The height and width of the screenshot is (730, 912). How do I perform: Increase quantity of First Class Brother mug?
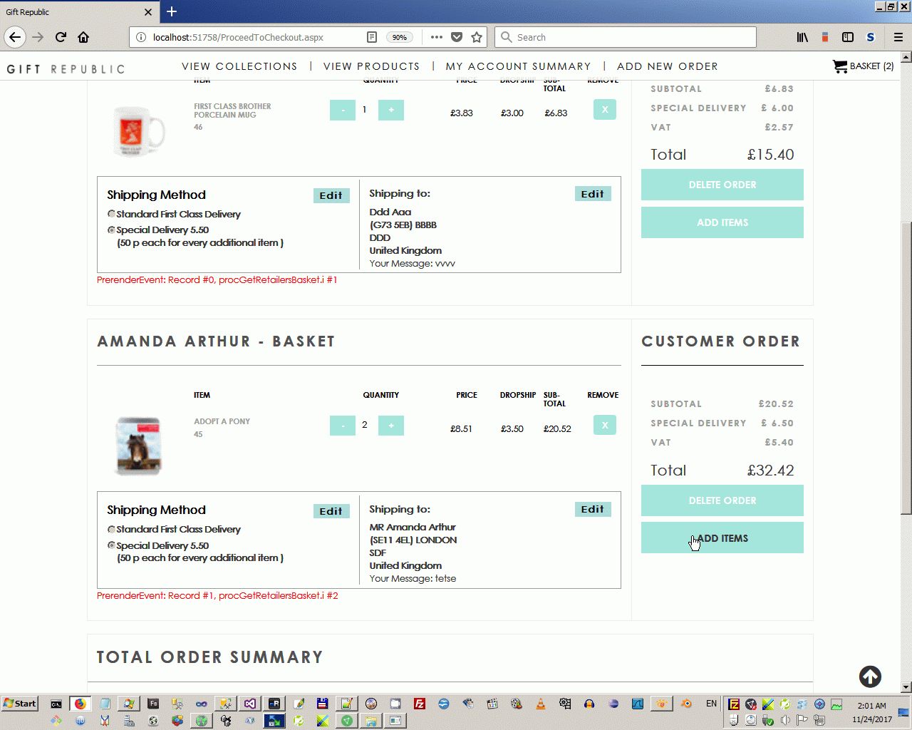(391, 110)
